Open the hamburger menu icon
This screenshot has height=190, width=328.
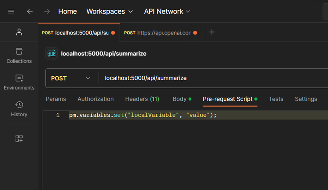point(11,12)
